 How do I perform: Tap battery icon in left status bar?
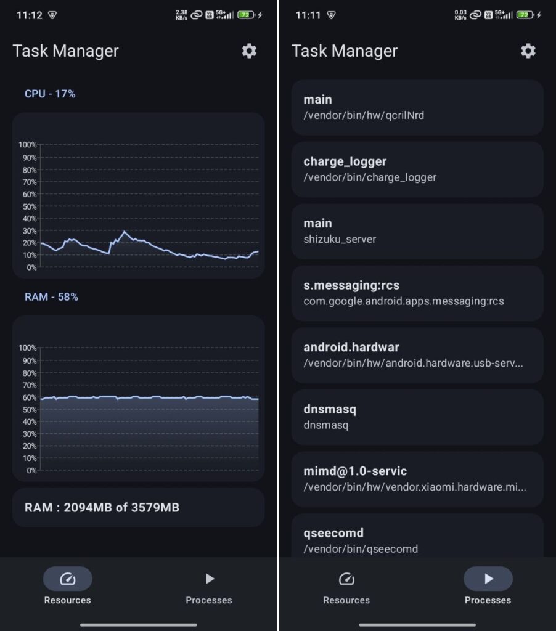click(246, 15)
